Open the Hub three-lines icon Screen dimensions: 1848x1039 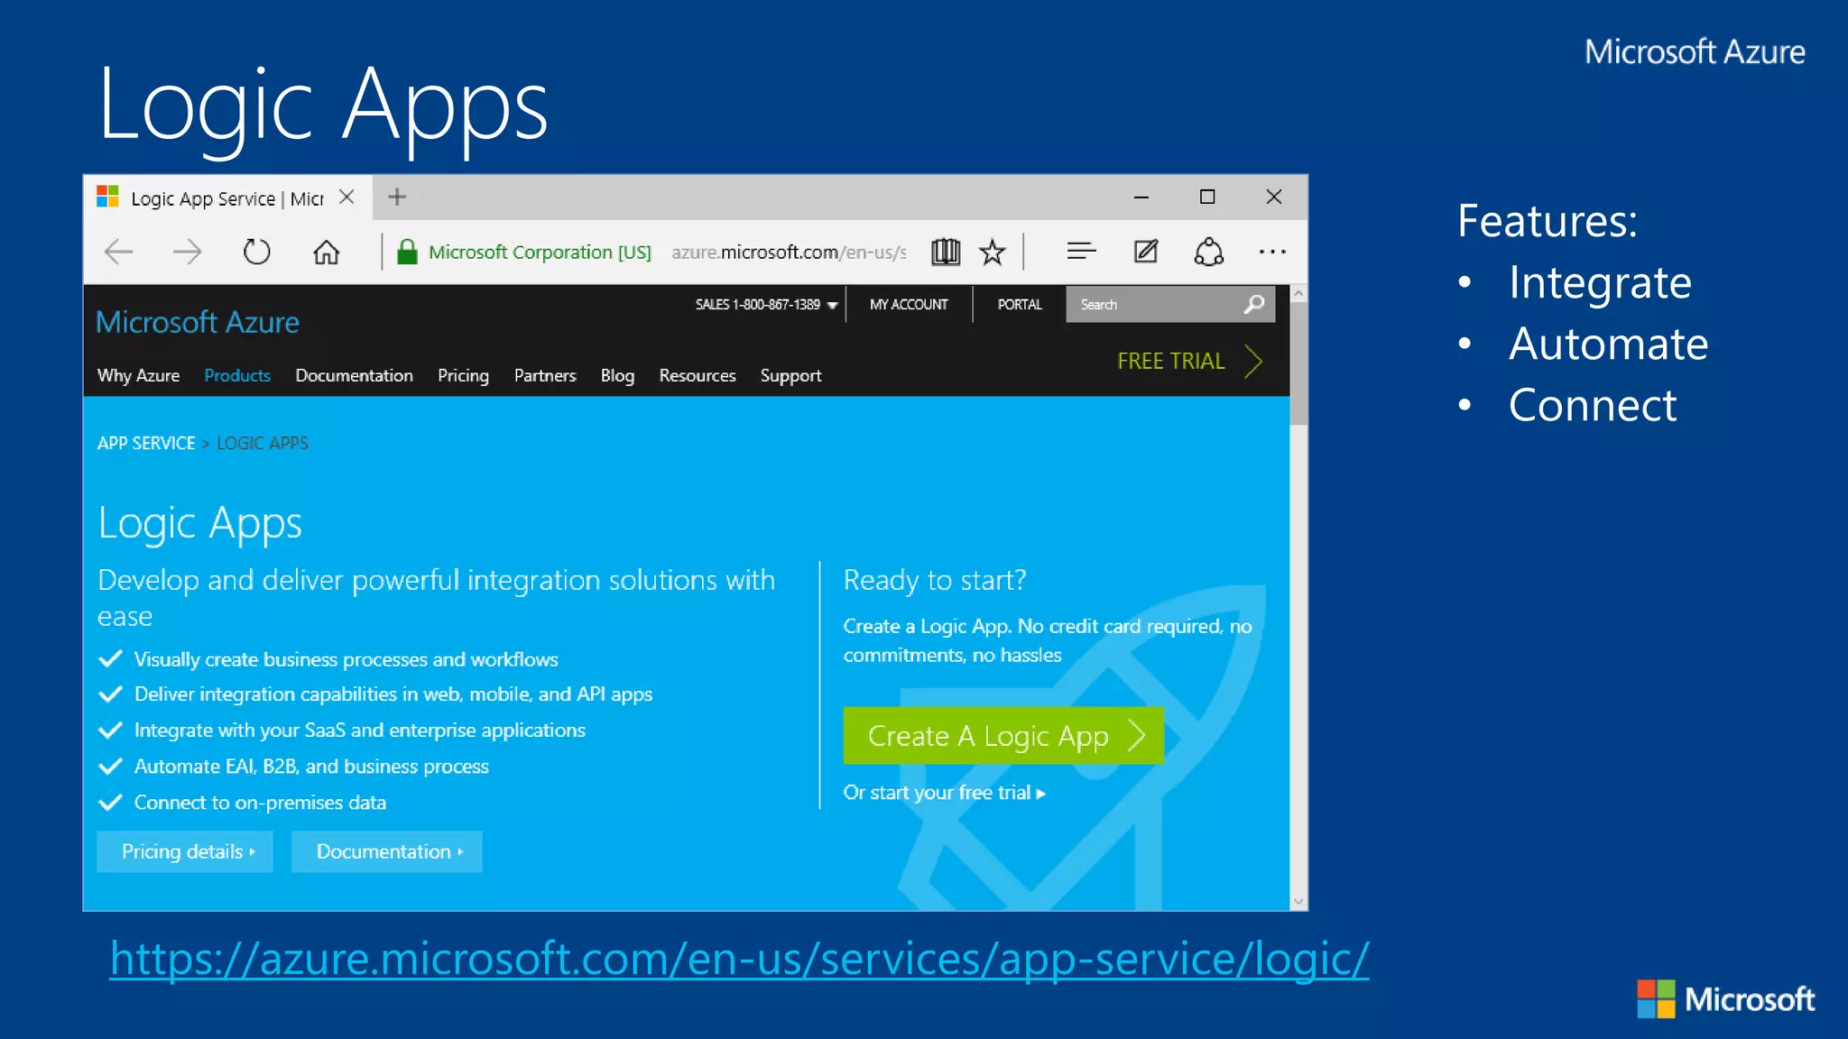pyautogui.click(x=1081, y=251)
